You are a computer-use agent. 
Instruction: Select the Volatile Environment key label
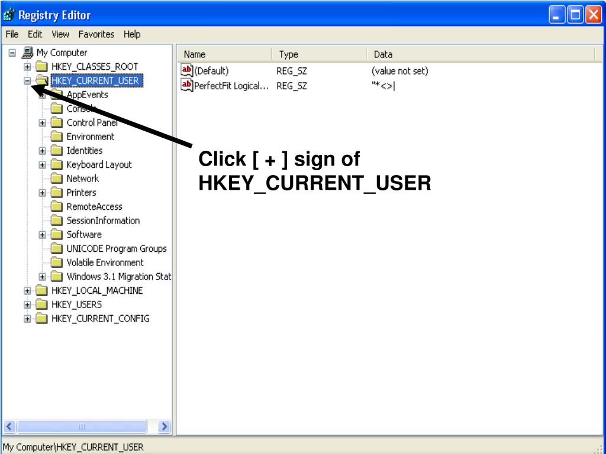(105, 263)
